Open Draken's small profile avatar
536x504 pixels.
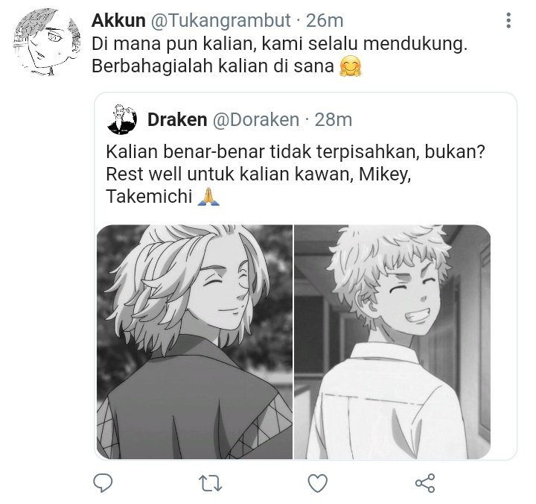point(122,119)
